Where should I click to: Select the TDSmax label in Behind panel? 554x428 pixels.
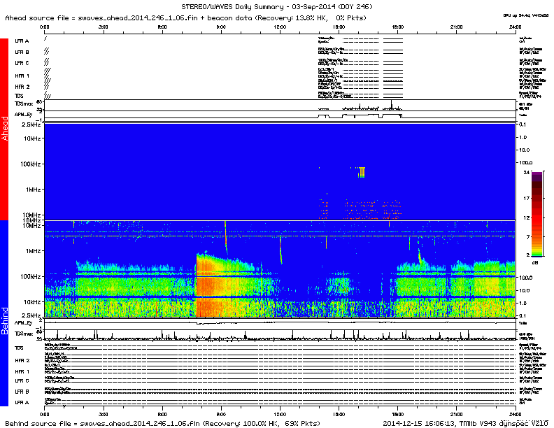pyautogui.click(x=24, y=334)
